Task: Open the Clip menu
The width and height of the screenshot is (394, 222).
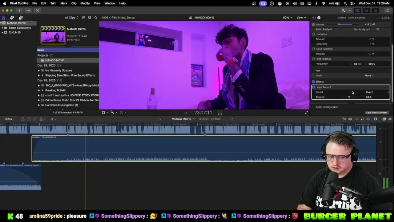Action: coord(74,3)
